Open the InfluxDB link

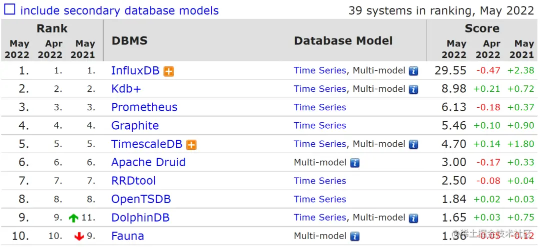[x=135, y=71]
